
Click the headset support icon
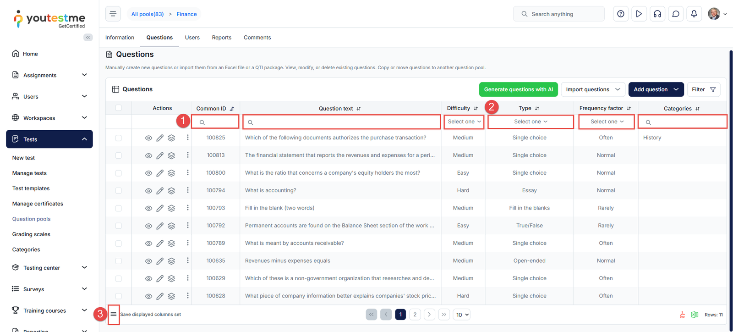(x=657, y=14)
